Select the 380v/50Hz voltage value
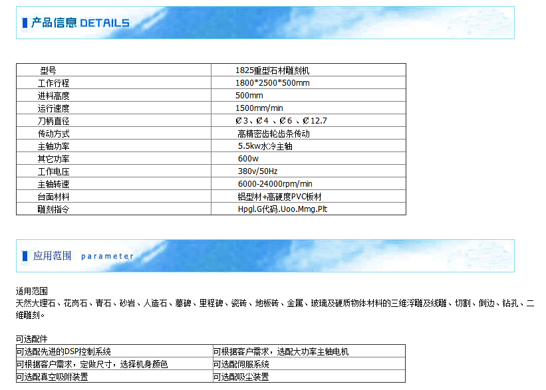The width and height of the screenshot is (546, 390). 257,171
